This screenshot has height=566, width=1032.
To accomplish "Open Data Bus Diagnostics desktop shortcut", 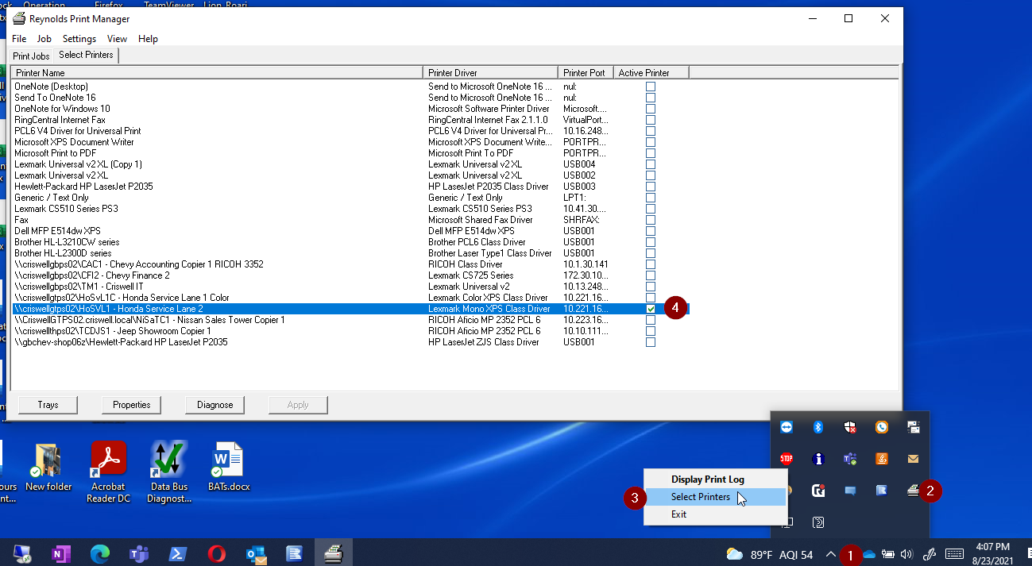I will pos(169,472).
